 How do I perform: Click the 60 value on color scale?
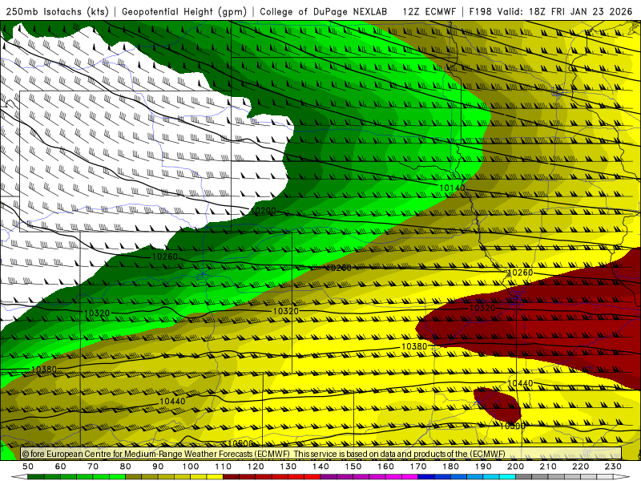pyautogui.click(x=60, y=467)
